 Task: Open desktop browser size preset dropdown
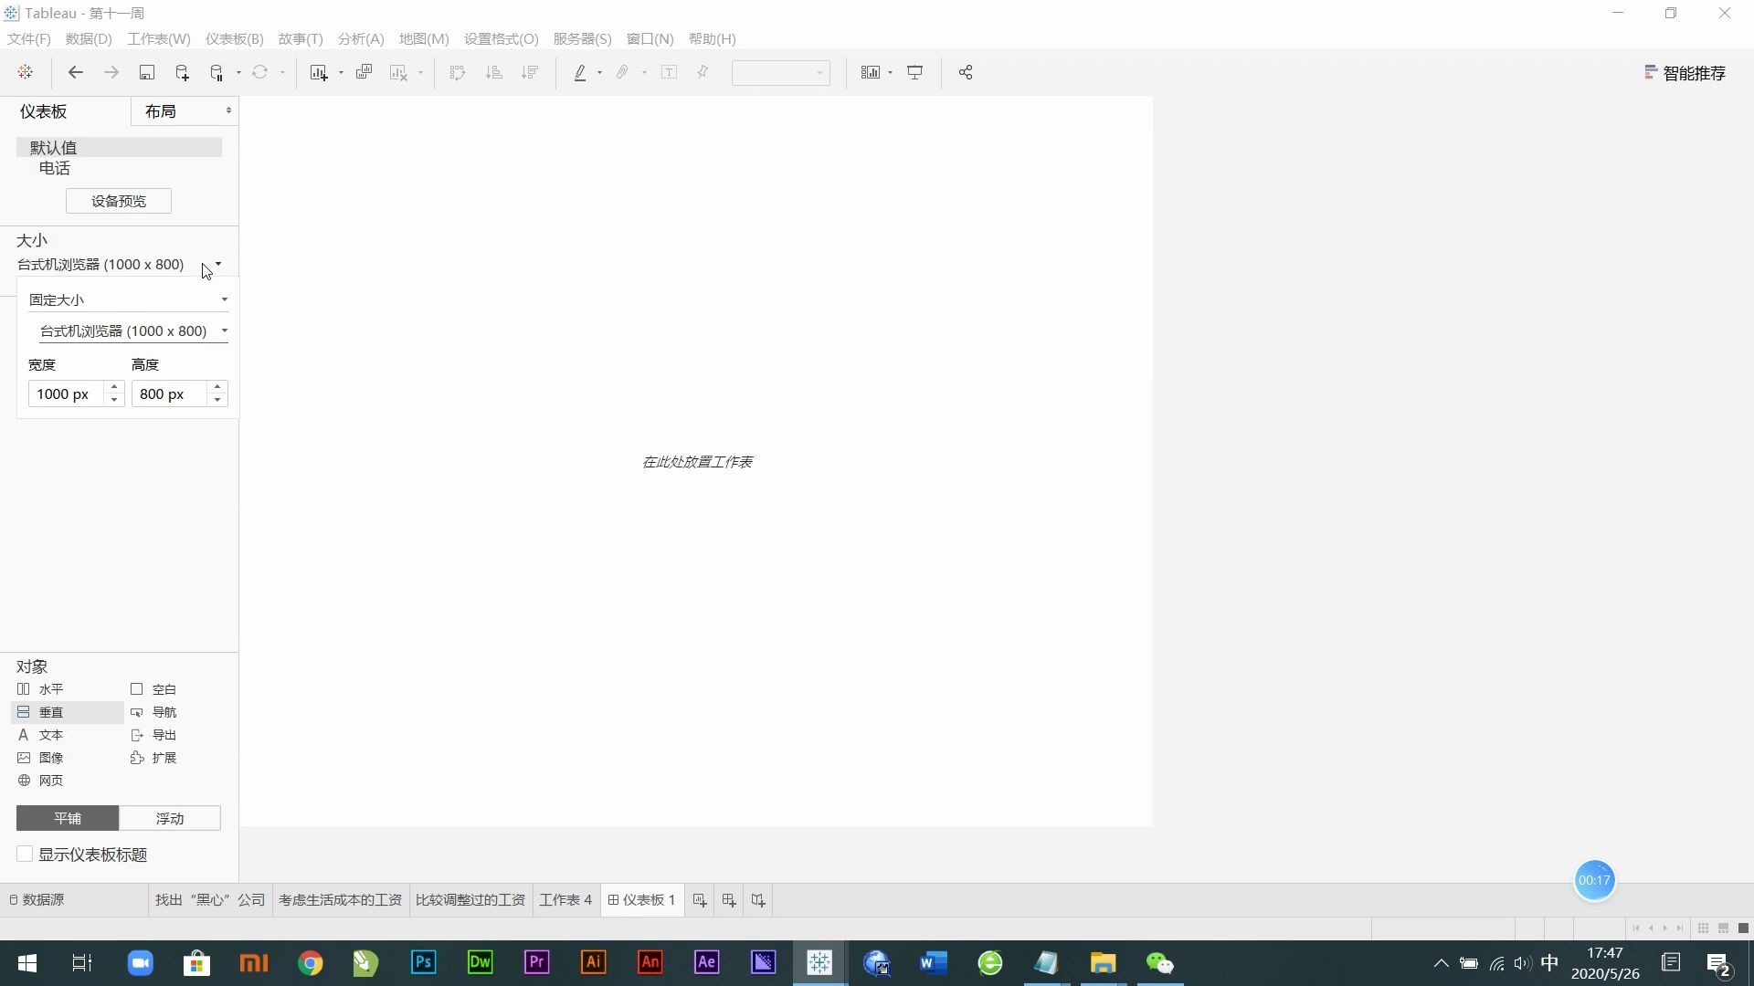[133, 331]
